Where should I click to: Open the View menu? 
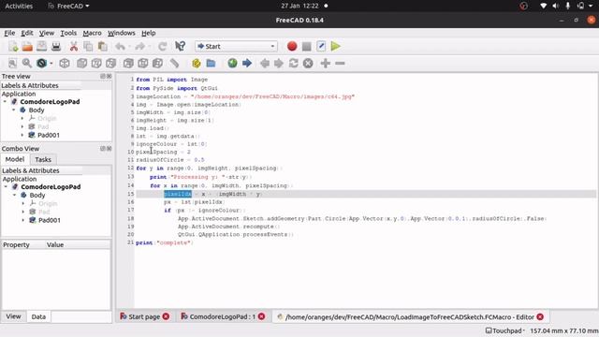click(47, 33)
